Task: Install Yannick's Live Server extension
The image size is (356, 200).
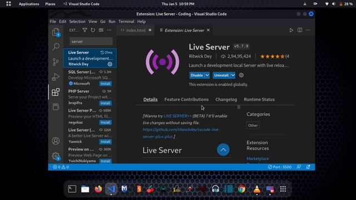Action: (106, 142)
